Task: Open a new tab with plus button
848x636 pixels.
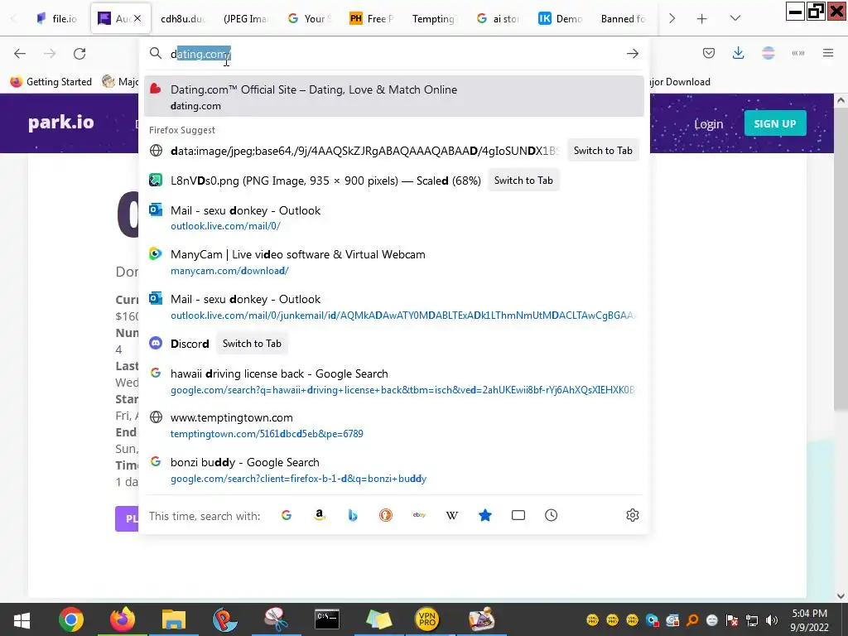Action: [702, 19]
